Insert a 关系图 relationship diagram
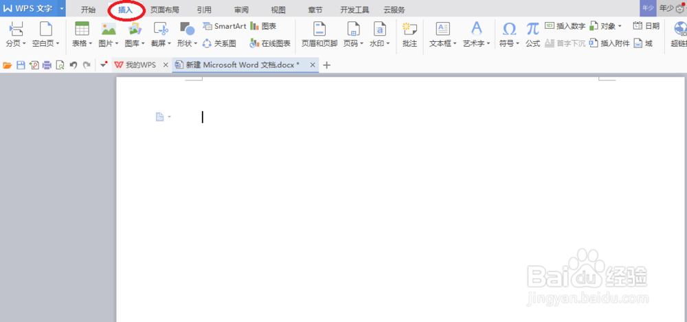This screenshot has height=322, width=687. (x=220, y=43)
